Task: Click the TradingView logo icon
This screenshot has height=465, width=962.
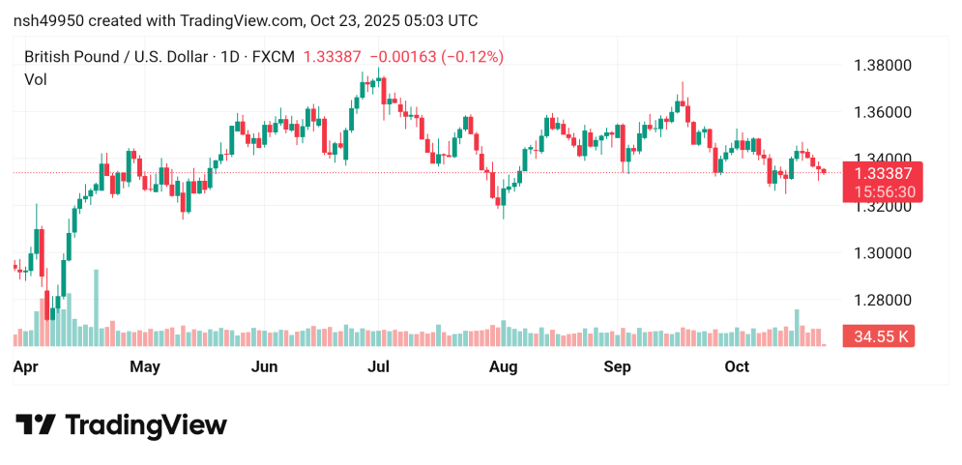Action: [35, 425]
